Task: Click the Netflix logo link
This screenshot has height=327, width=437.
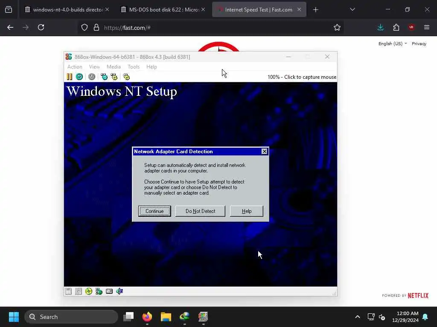Action: (x=418, y=295)
